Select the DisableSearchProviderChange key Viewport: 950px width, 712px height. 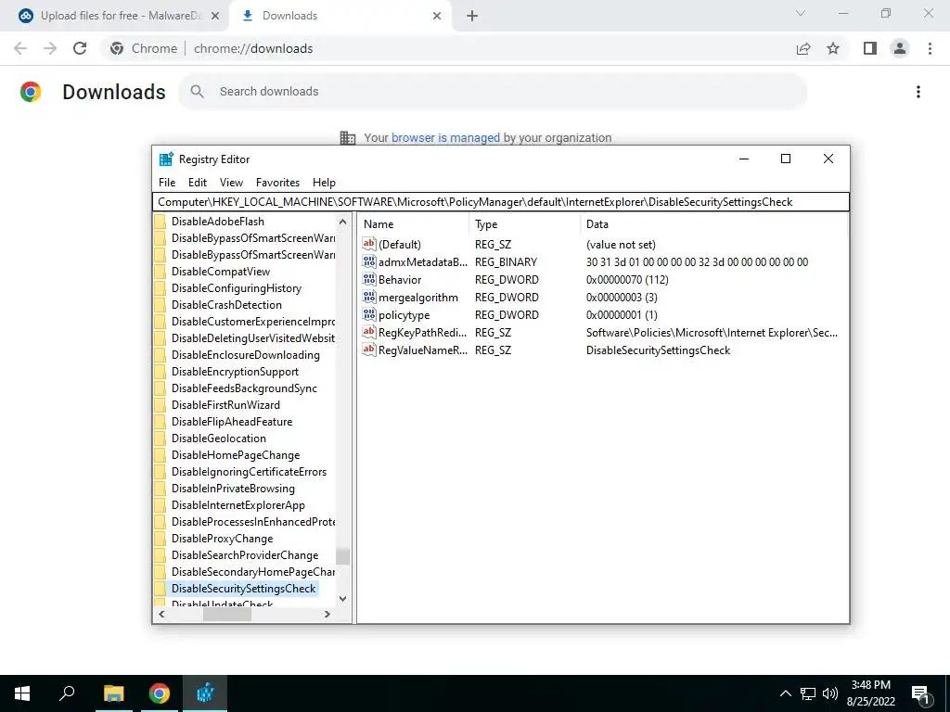245,555
